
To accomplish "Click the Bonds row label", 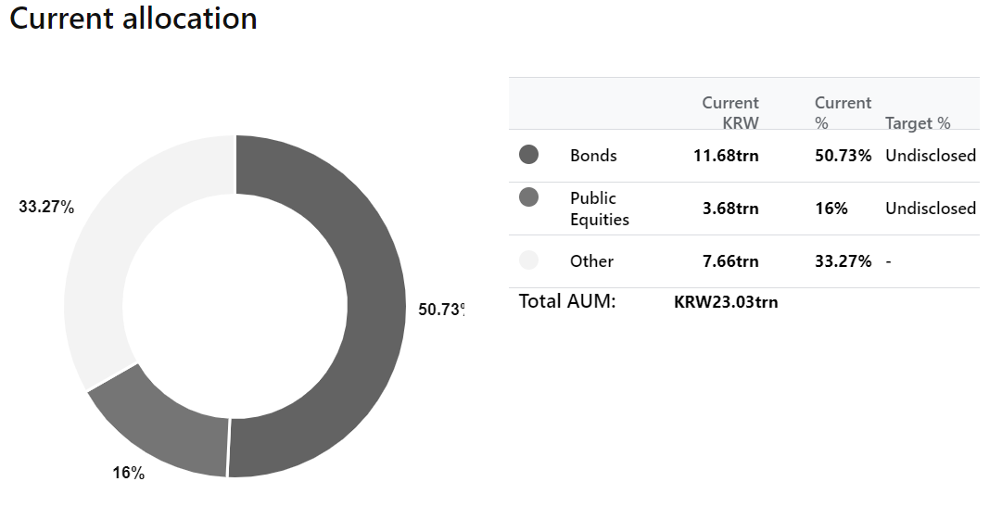I will tap(593, 156).
